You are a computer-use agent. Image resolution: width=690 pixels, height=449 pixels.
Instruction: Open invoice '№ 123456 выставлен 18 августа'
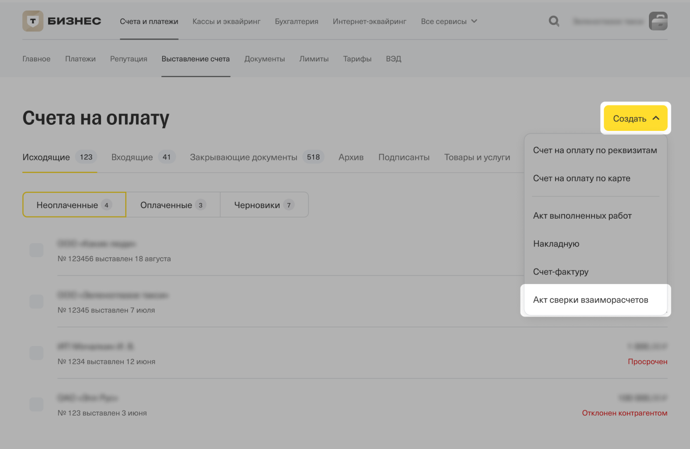(114, 259)
